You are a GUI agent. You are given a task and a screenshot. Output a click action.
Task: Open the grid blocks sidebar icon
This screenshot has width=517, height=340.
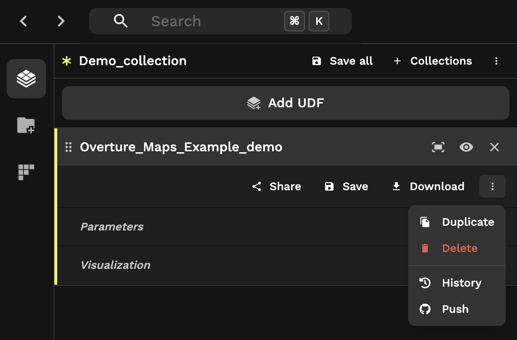pyautogui.click(x=26, y=172)
